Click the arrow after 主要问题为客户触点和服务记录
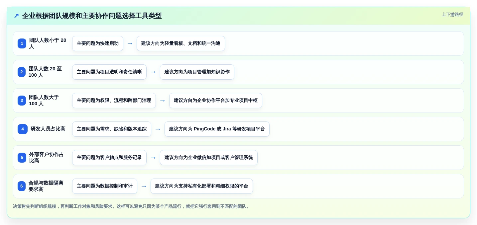The image size is (477, 225). (153, 158)
